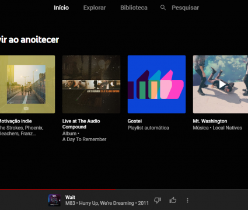
Task: Click the Wait song title in player
Action: click(70, 197)
